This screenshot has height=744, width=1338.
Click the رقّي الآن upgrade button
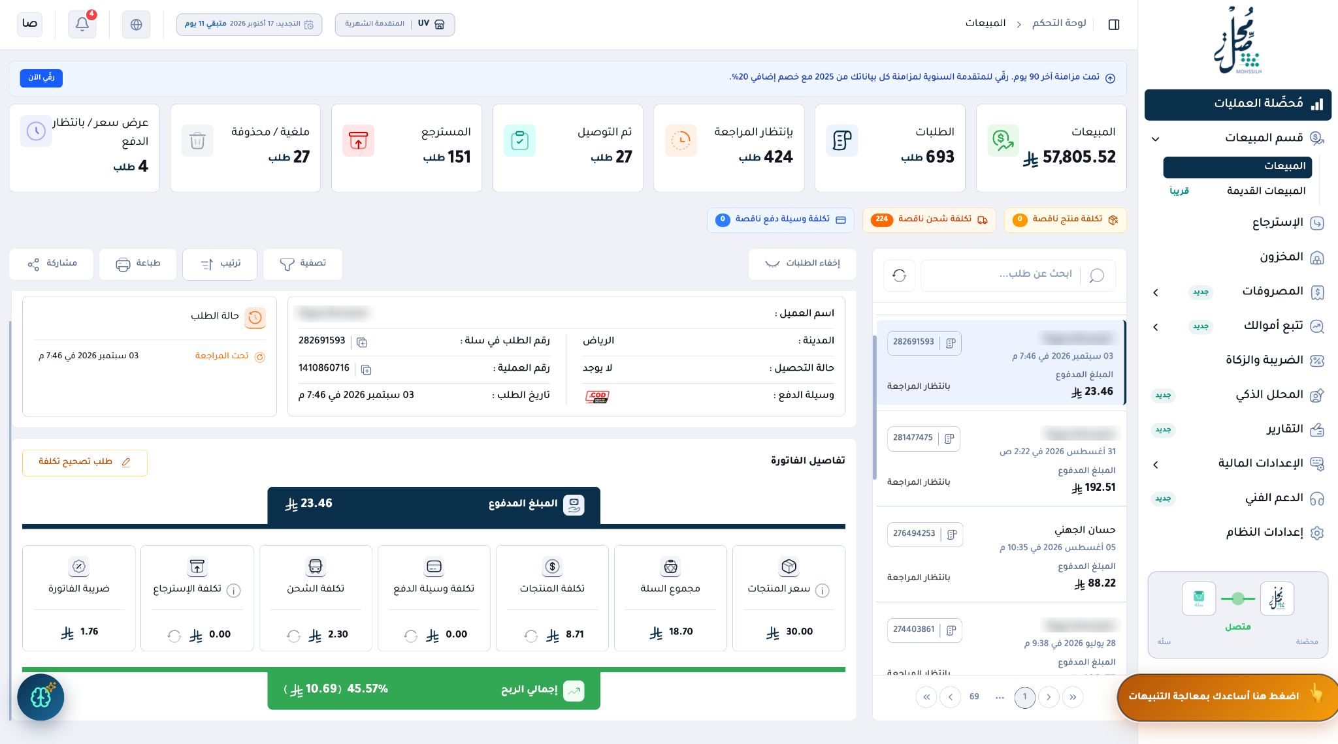coord(41,78)
